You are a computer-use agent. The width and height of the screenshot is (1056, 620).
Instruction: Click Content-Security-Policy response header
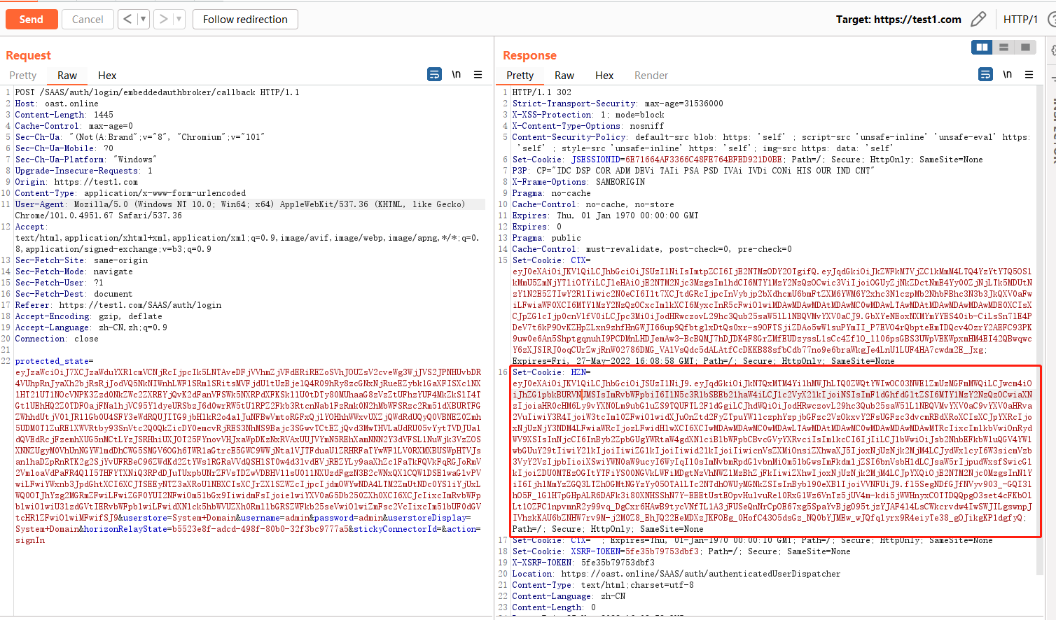coord(770,143)
